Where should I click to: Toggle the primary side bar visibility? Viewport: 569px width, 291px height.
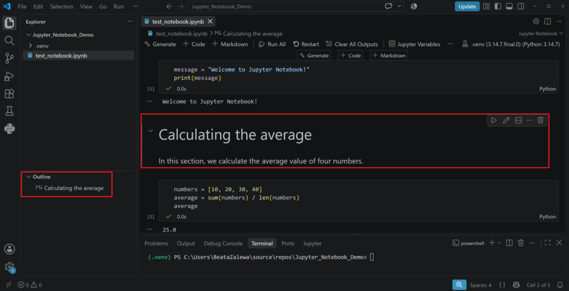click(498, 6)
